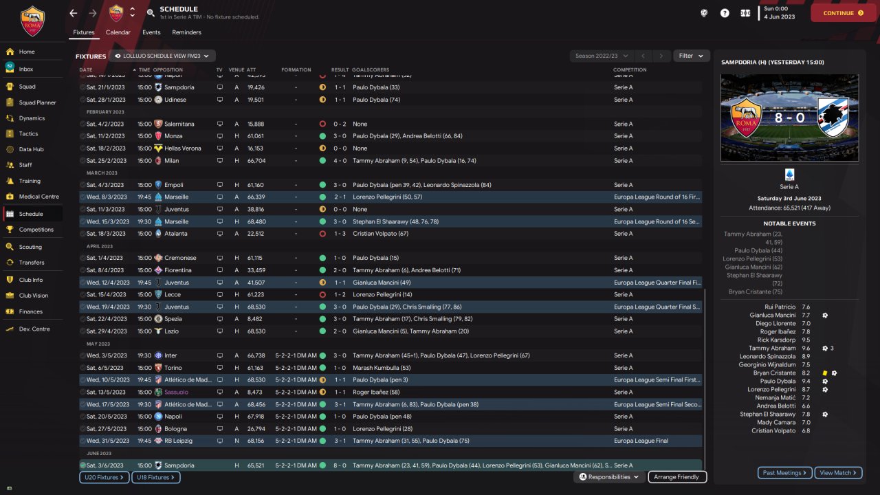The height and width of the screenshot is (495, 880).
Task: Click the football pitch icon in header
Action: [745, 13]
